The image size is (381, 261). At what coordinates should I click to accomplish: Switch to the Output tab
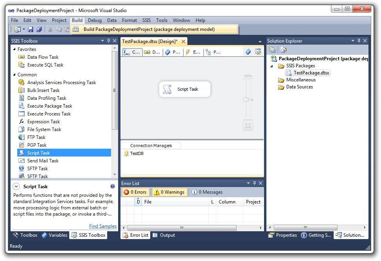(x=164, y=235)
